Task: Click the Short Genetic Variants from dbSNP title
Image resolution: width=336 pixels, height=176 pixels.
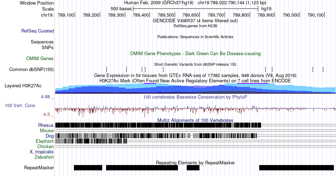Action: (195, 64)
